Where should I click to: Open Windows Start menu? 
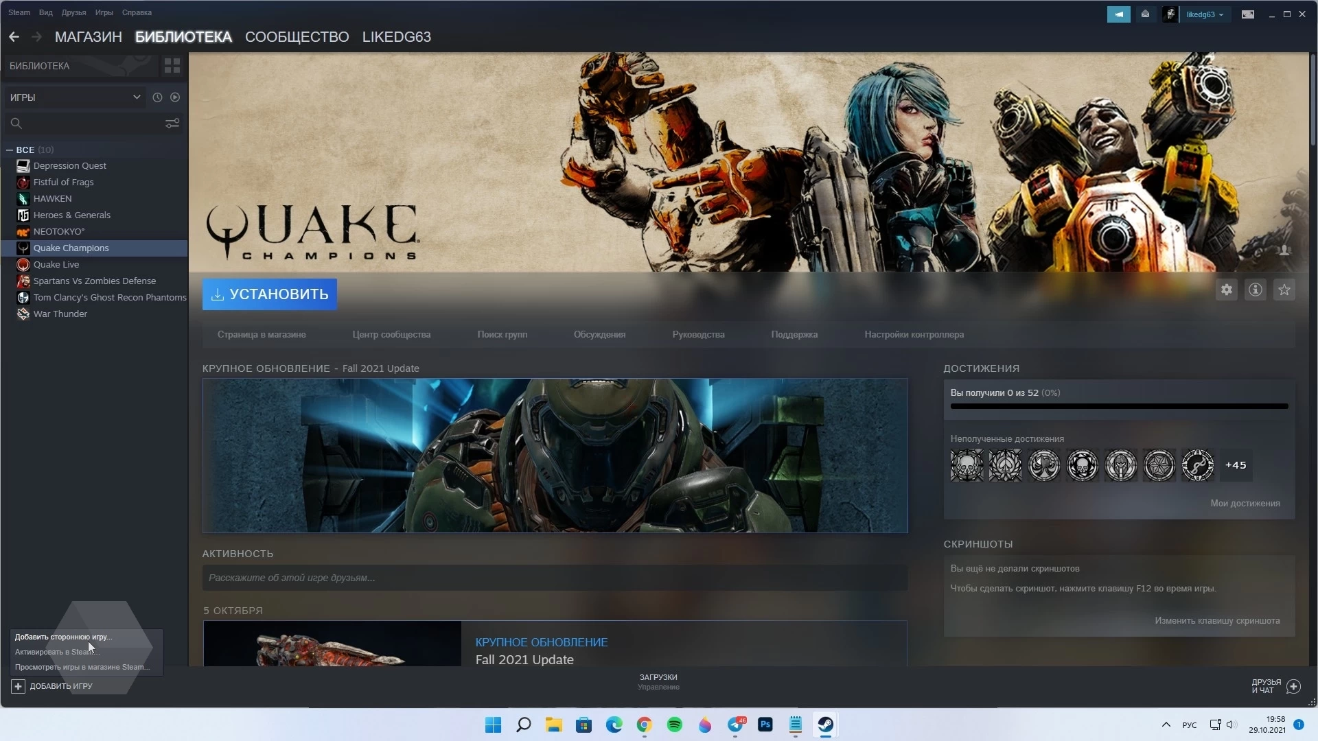point(493,725)
